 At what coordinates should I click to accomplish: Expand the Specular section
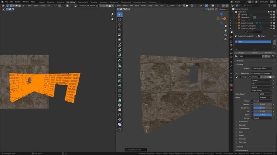(x=242, y=125)
